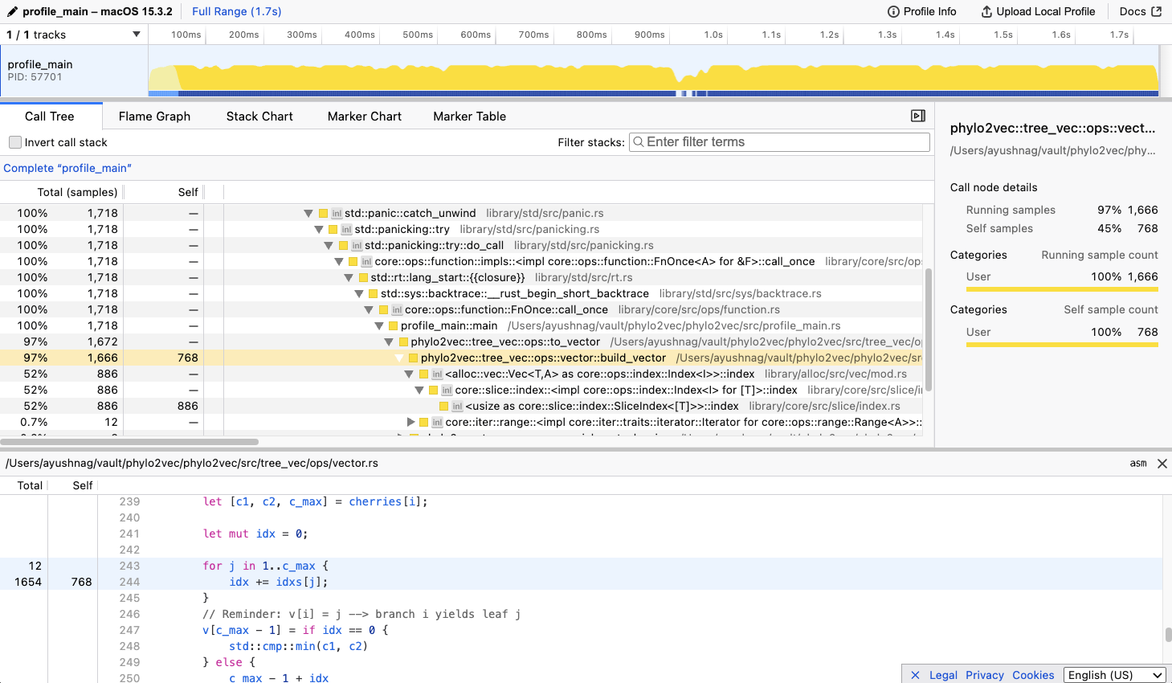
Task: Toggle the sidebar with the panel icon
Action: [918, 116]
